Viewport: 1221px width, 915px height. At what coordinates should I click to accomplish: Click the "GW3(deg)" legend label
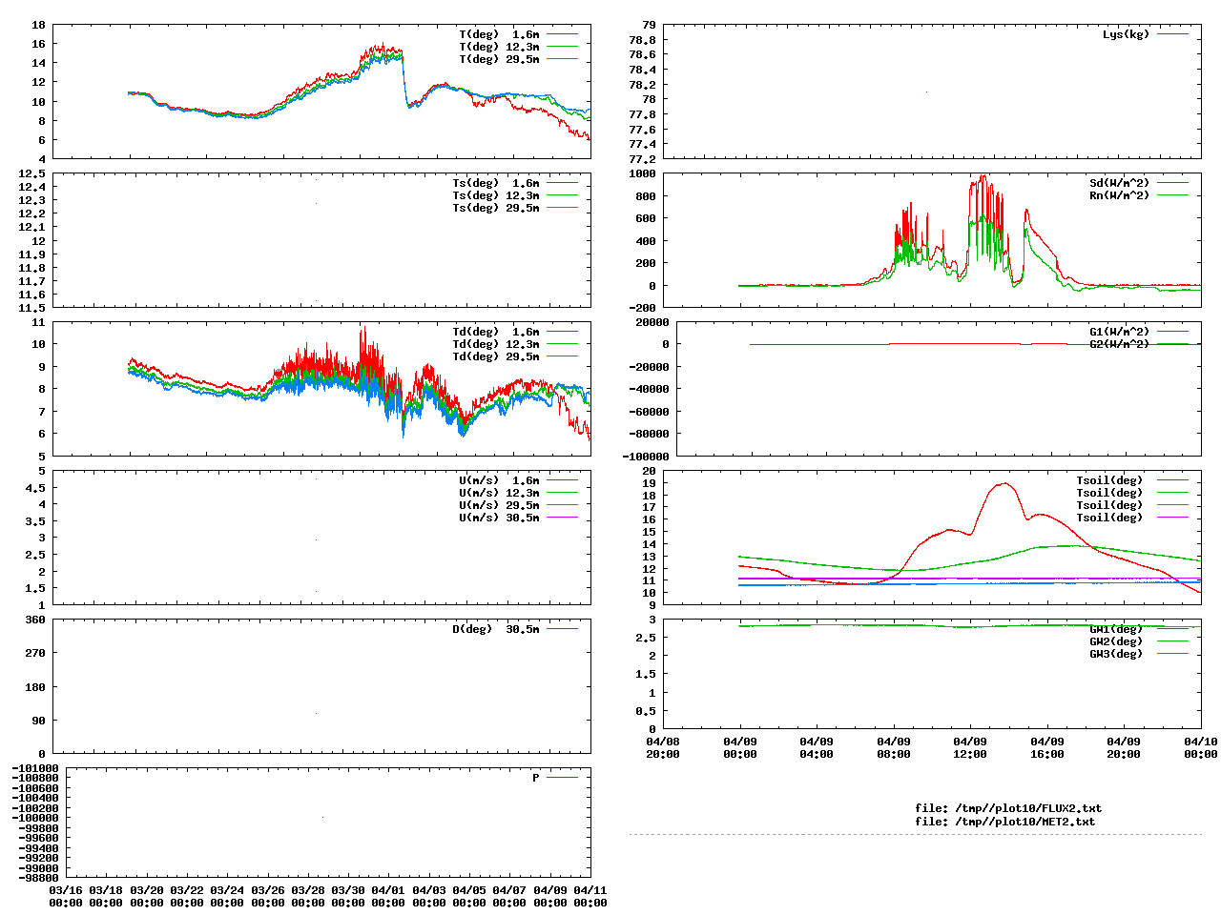(1116, 654)
